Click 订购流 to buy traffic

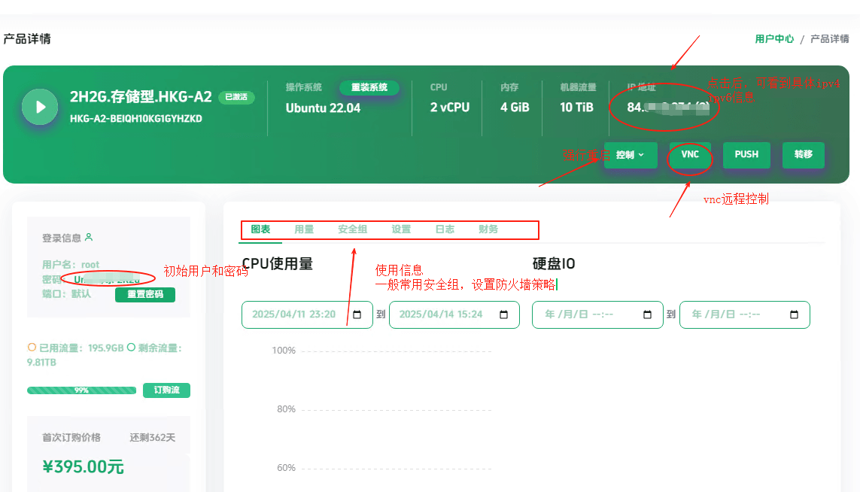(x=166, y=390)
